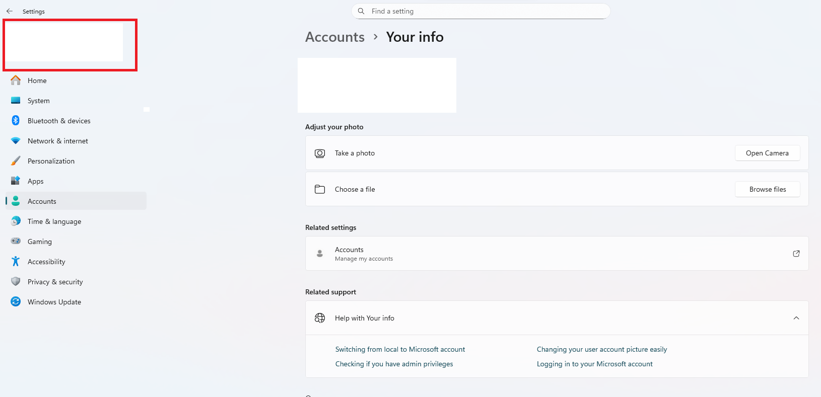Click the Privacy shield icon
821x397 pixels.
point(16,282)
